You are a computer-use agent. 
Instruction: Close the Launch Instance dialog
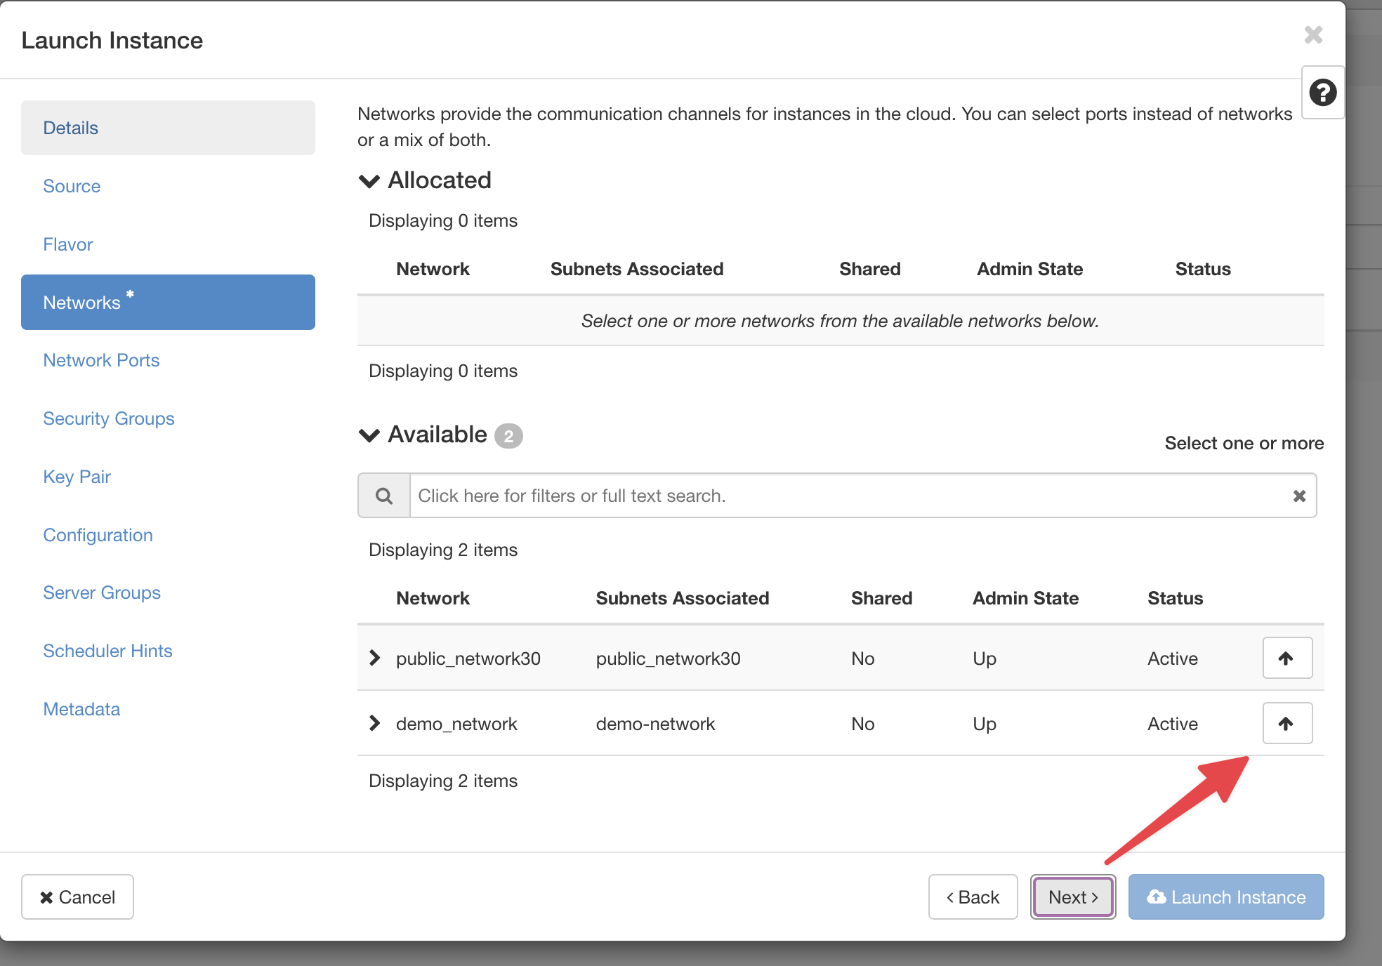tap(1312, 35)
